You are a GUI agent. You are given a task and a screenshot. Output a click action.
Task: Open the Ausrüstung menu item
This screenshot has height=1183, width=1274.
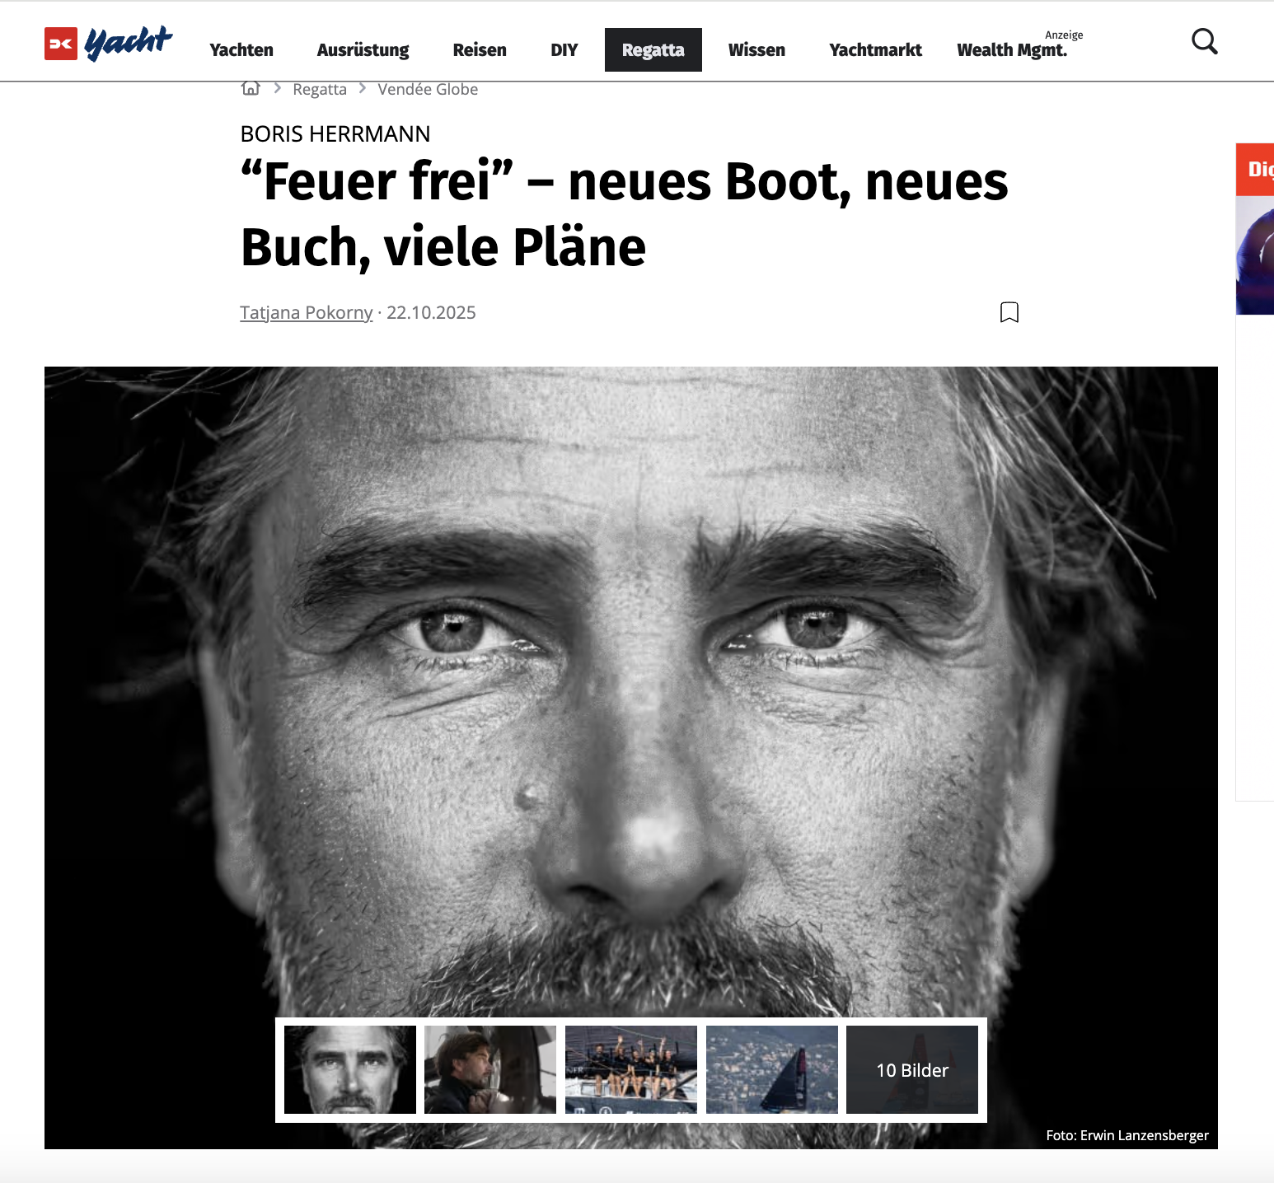pos(363,50)
